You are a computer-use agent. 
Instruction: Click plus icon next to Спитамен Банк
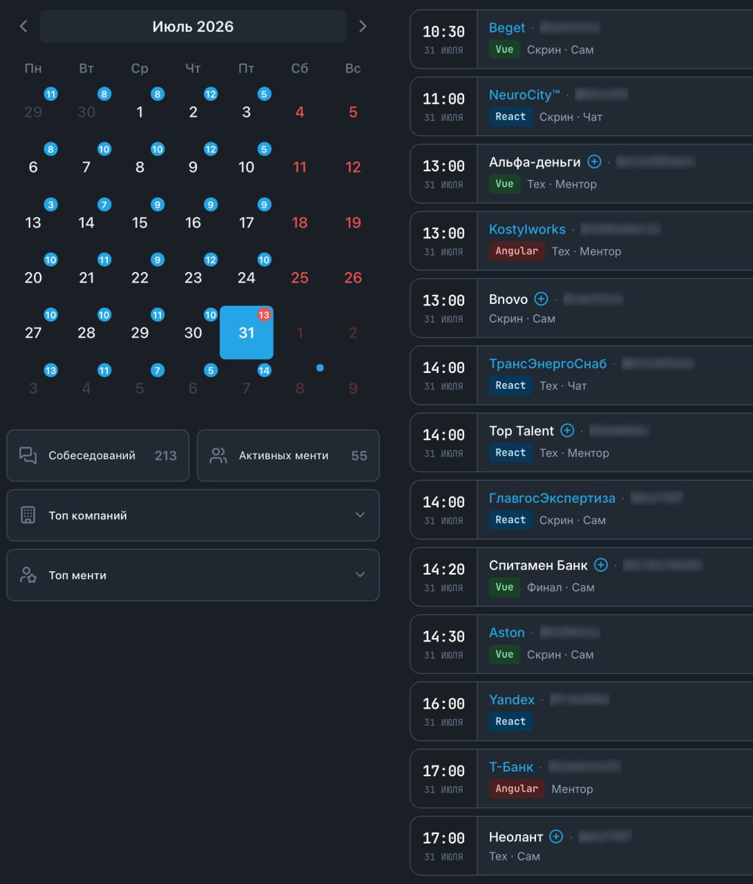point(601,565)
